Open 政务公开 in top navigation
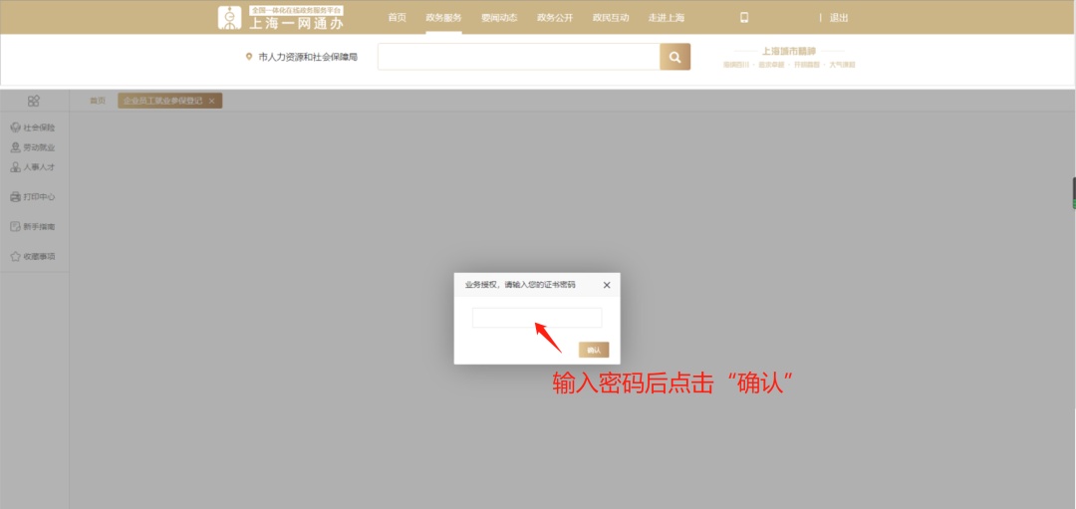 (555, 17)
